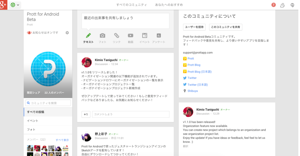Select イベント category in sidebar
The width and height of the screenshot is (300, 156).
coord(48,121)
